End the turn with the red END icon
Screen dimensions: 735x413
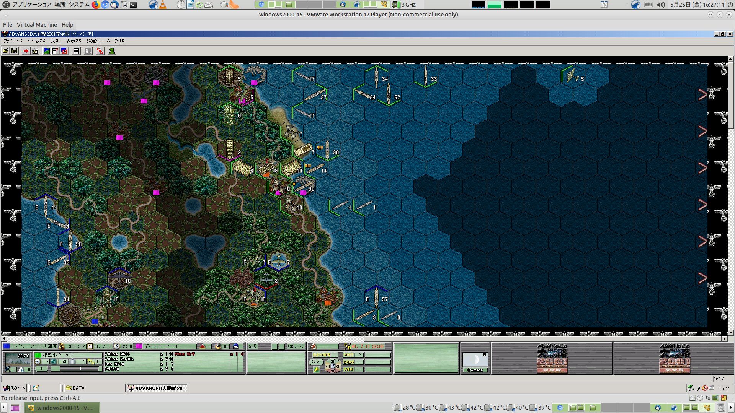(100, 51)
